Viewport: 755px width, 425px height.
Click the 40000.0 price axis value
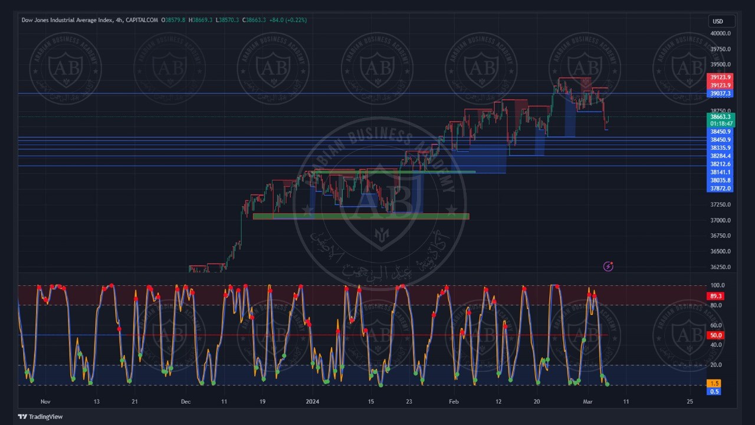pyautogui.click(x=720, y=34)
